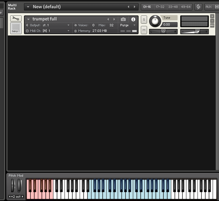
Task: Click the Pitch bend wheel
Action: point(13,186)
